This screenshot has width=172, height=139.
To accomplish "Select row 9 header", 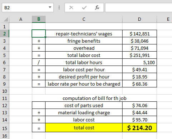I will coord(4,84).
